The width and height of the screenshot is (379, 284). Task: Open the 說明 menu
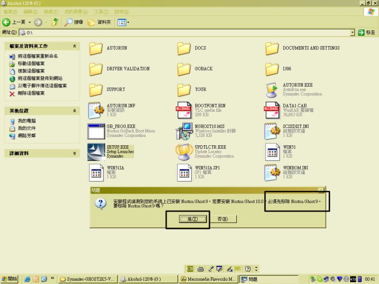tap(122, 11)
